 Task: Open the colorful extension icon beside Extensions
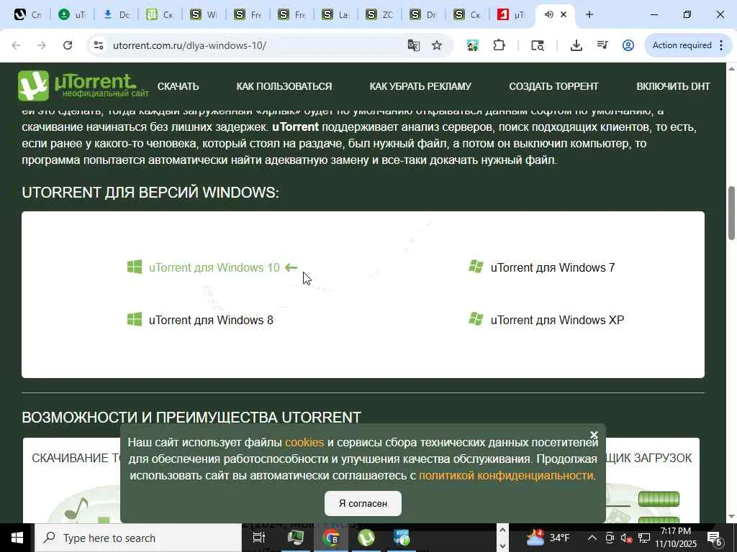tap(472, 45)
